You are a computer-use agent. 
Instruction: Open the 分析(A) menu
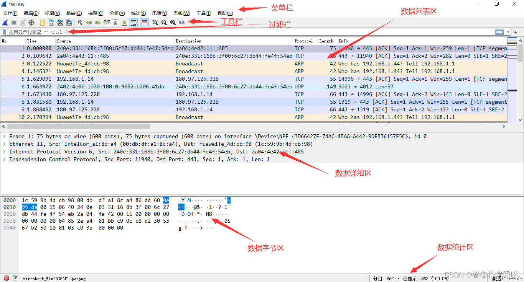[x=117, y=13]
